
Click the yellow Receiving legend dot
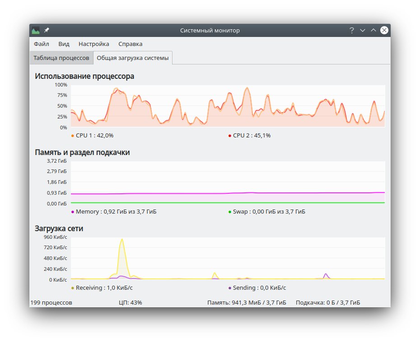pos(73,288)
